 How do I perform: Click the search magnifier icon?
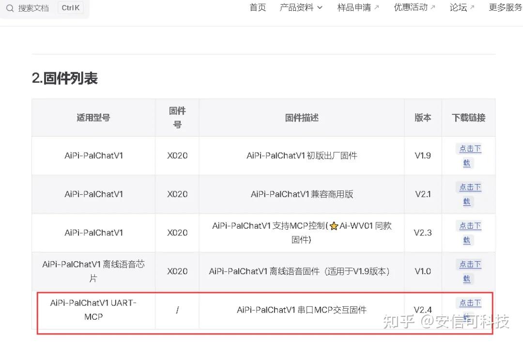10,8
